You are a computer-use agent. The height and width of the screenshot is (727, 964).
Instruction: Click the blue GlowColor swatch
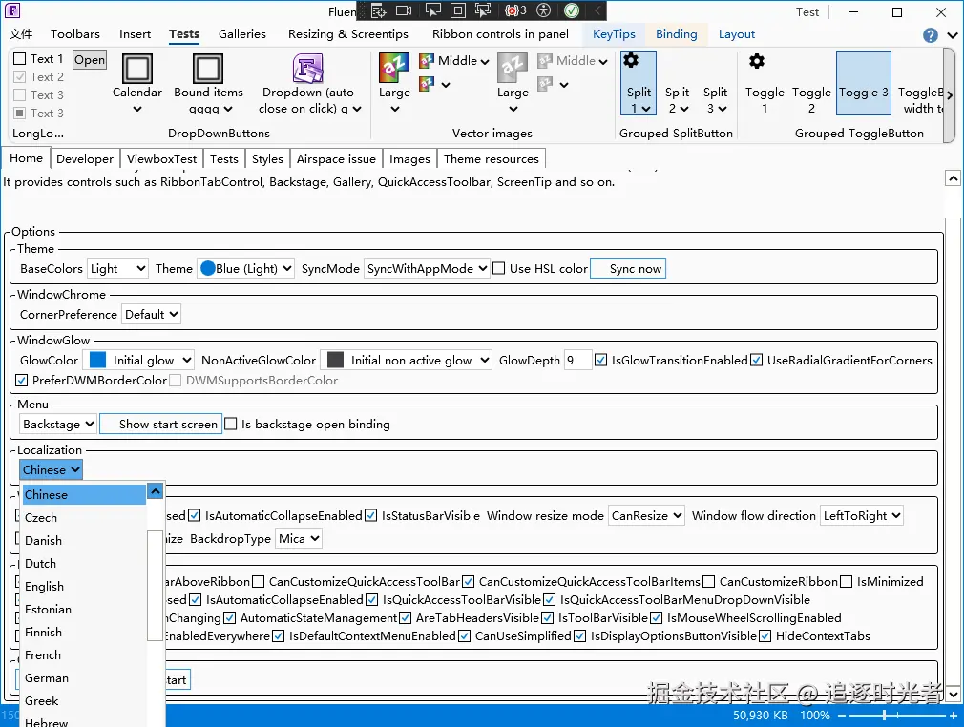97,360
